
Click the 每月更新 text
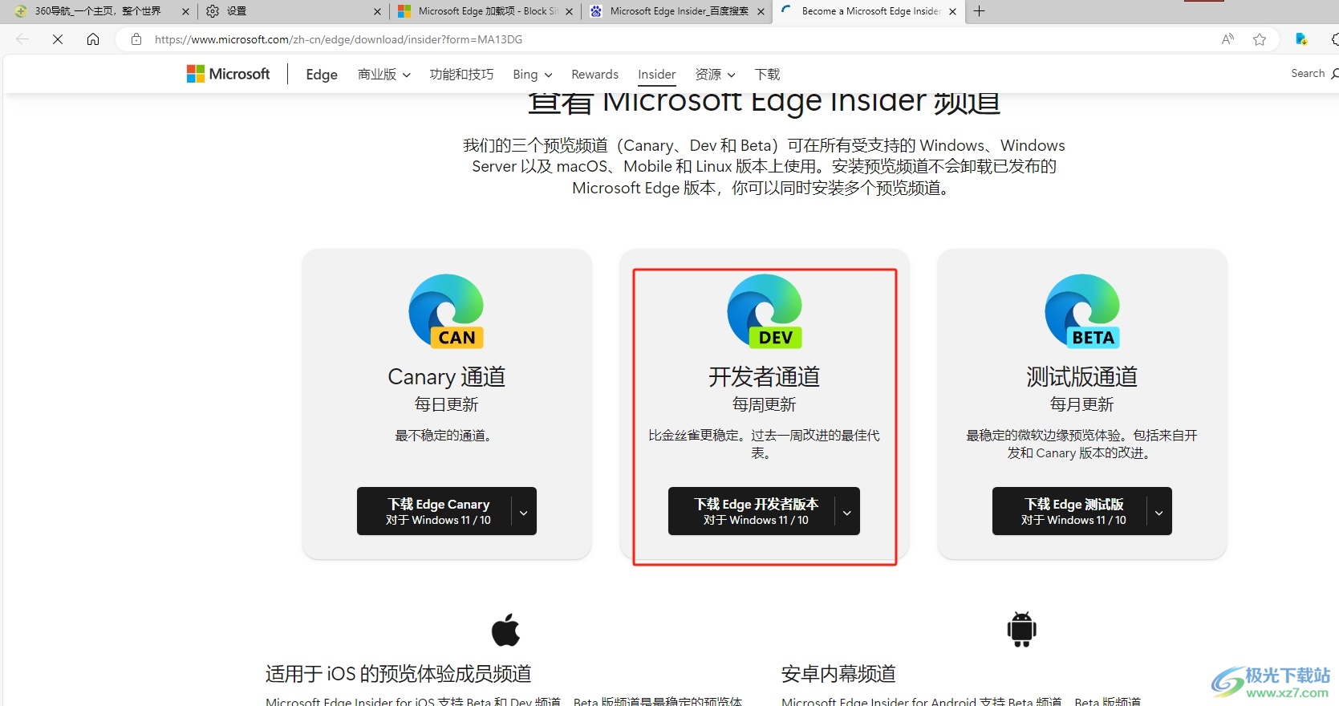tap(1082, 404)
